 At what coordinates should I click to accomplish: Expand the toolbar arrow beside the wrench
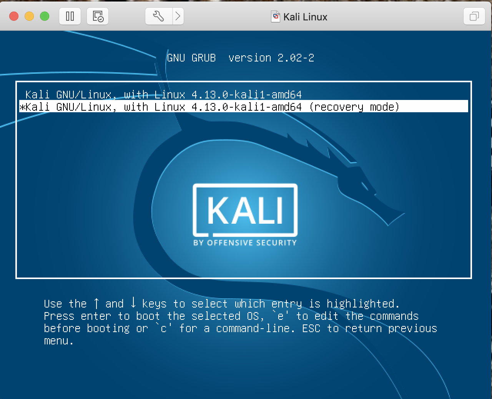tap(178, 16)
